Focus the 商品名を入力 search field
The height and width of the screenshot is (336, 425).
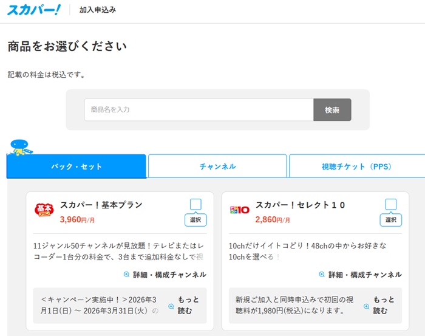coord(199,110)
